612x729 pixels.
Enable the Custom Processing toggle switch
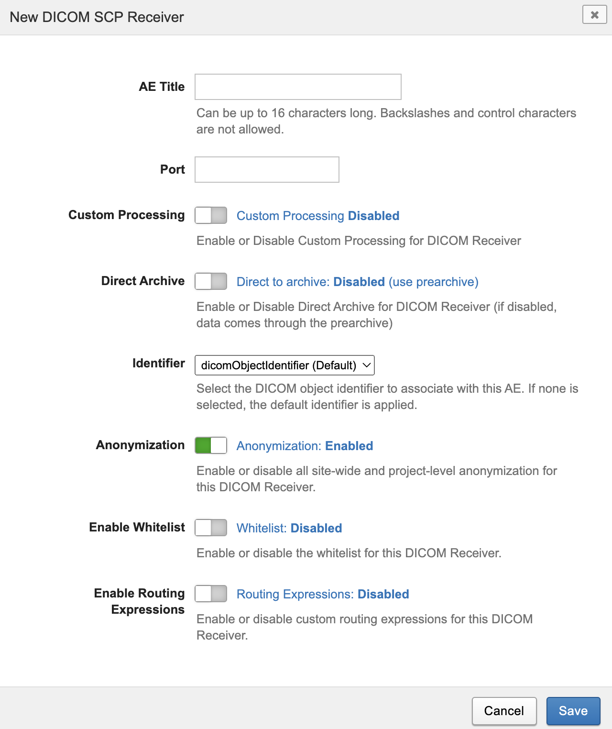click(211, 215)
